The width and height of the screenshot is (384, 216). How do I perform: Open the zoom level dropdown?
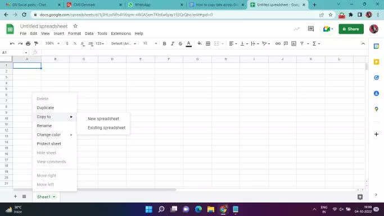click(x=52, y=43)
